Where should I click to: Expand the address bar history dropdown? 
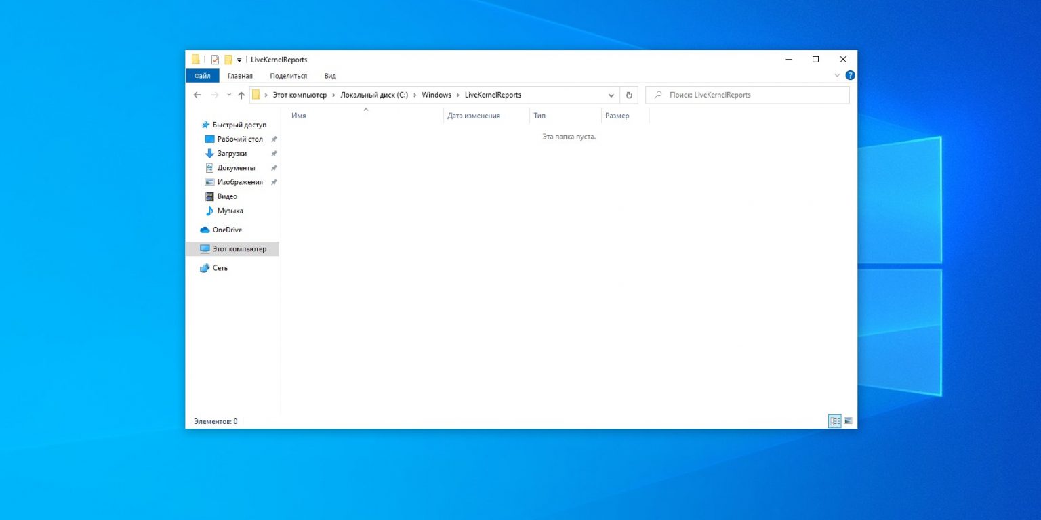click(x=611, y=95)
